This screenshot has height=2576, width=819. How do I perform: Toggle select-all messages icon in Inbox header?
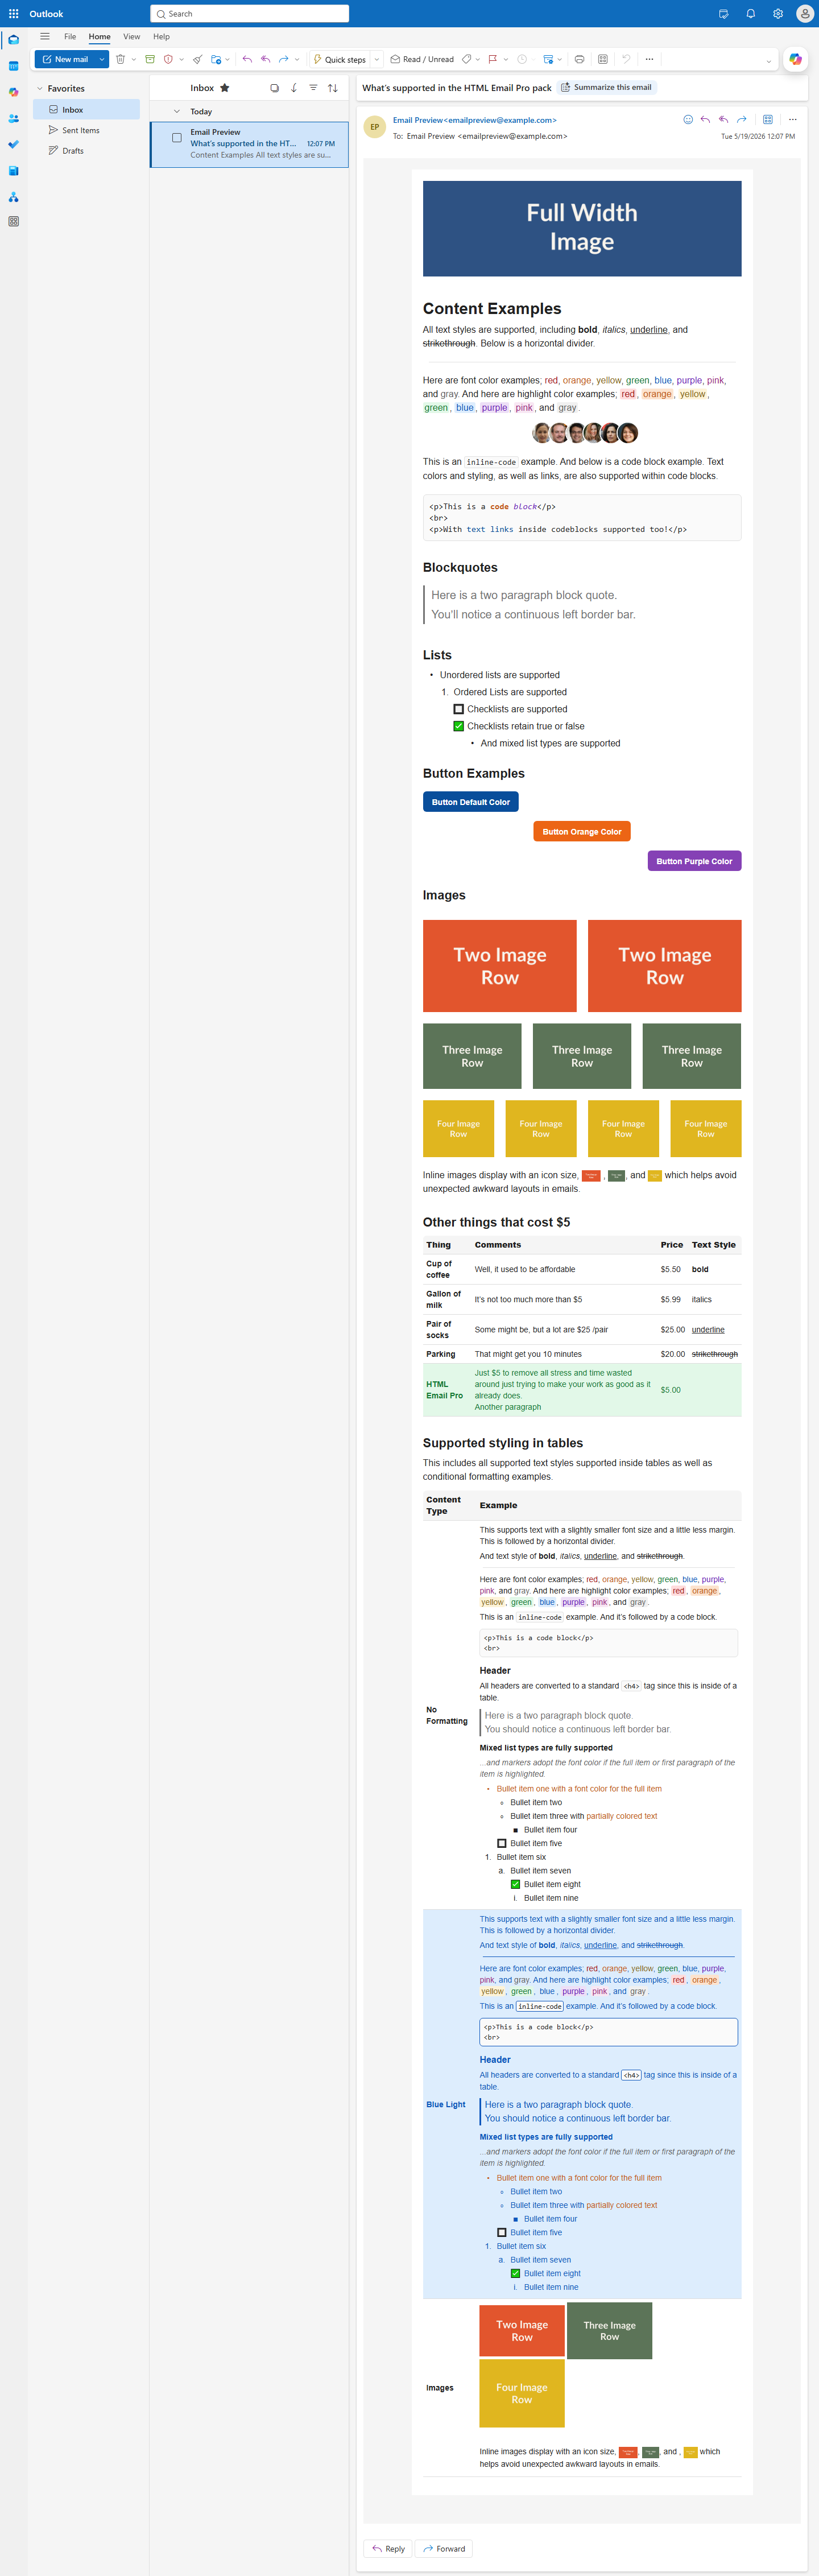pyautogui.click(x=274, y=88)
